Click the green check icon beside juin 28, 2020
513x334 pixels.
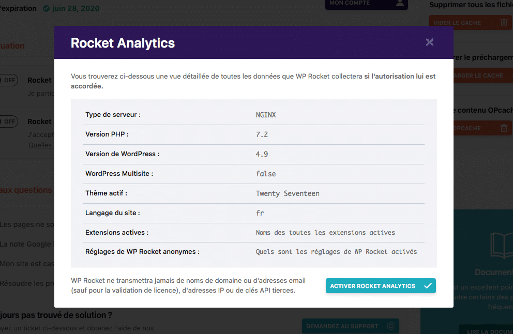47,9
